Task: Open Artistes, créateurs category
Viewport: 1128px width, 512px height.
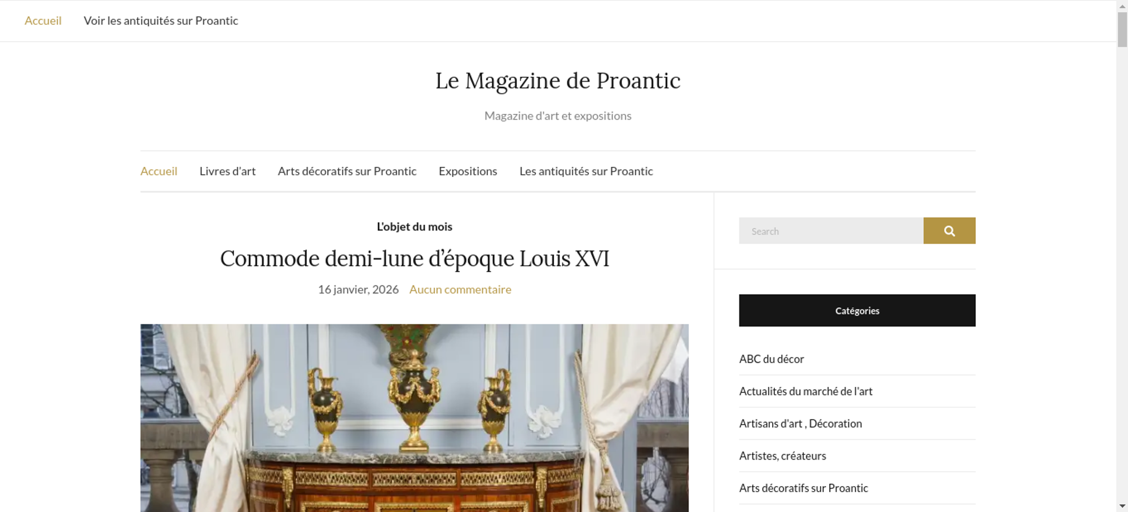Action: [x=783, y=456]
